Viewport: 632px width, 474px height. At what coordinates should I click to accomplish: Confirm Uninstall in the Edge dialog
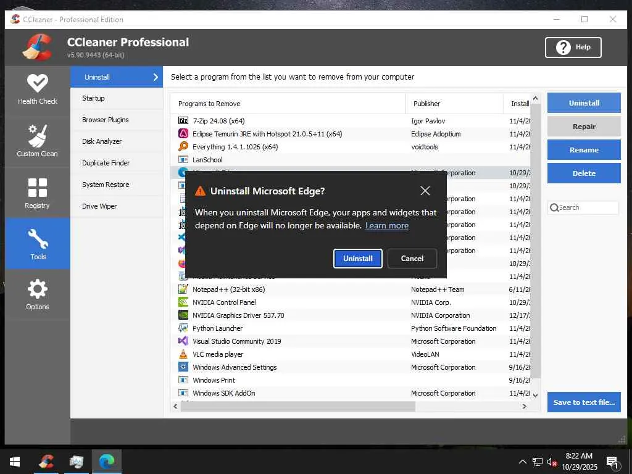pyautogui.click(x=358, y=259)
